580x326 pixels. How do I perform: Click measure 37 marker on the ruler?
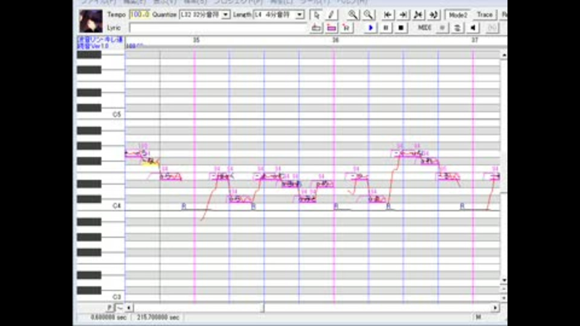click(475, 40)
